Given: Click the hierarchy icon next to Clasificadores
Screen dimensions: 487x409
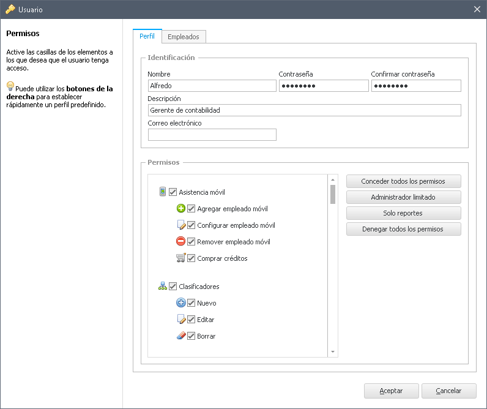Looking at the screenshot, I should 163,286.
